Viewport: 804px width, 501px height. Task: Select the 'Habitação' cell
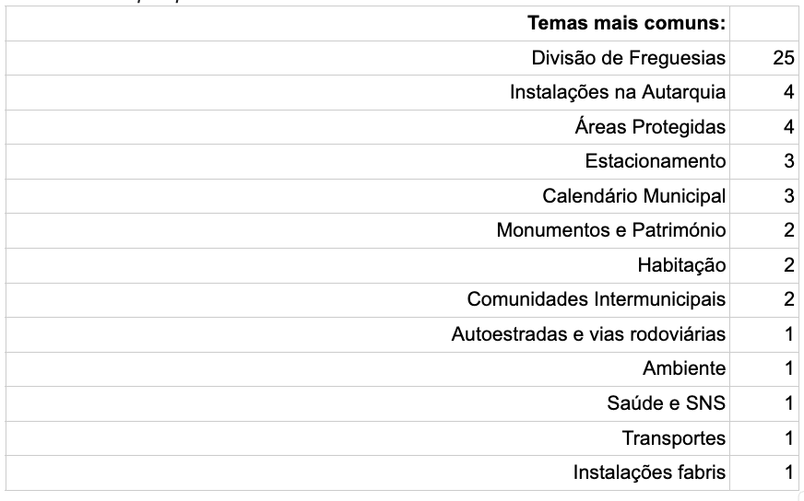(681, 265)
